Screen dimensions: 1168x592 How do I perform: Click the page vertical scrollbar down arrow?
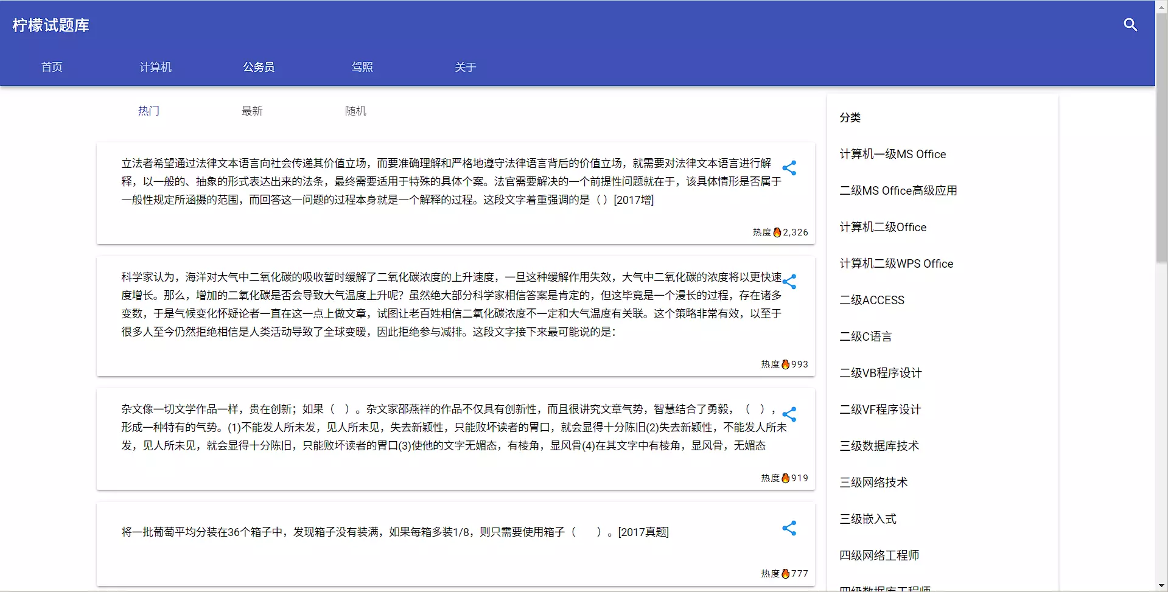coord(1161,586)
